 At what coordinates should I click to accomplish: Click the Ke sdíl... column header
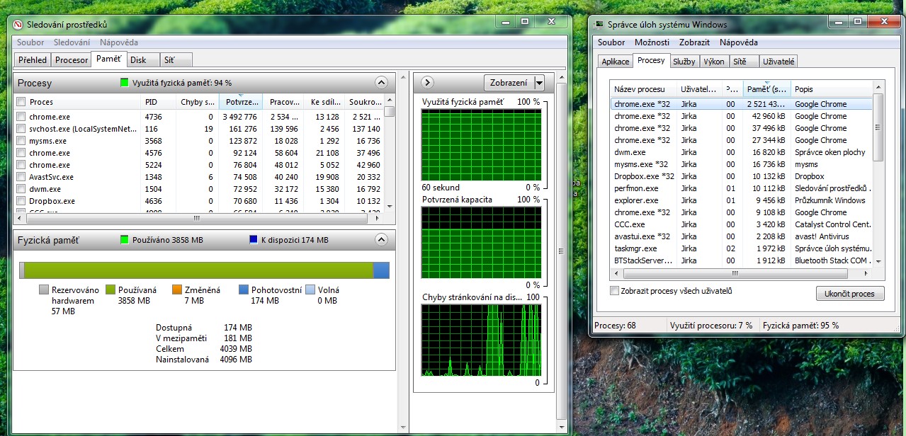click(x=324, y=102)
